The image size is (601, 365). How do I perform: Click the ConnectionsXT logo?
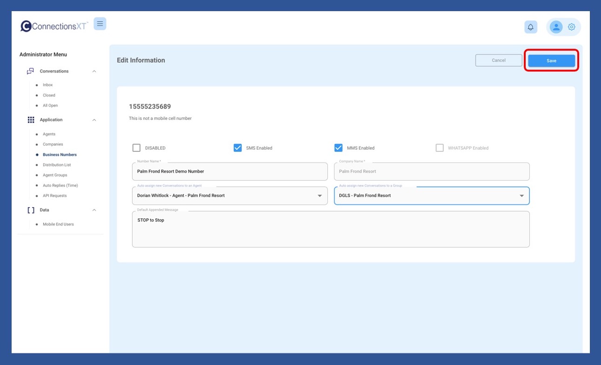[x=54, y=26]
